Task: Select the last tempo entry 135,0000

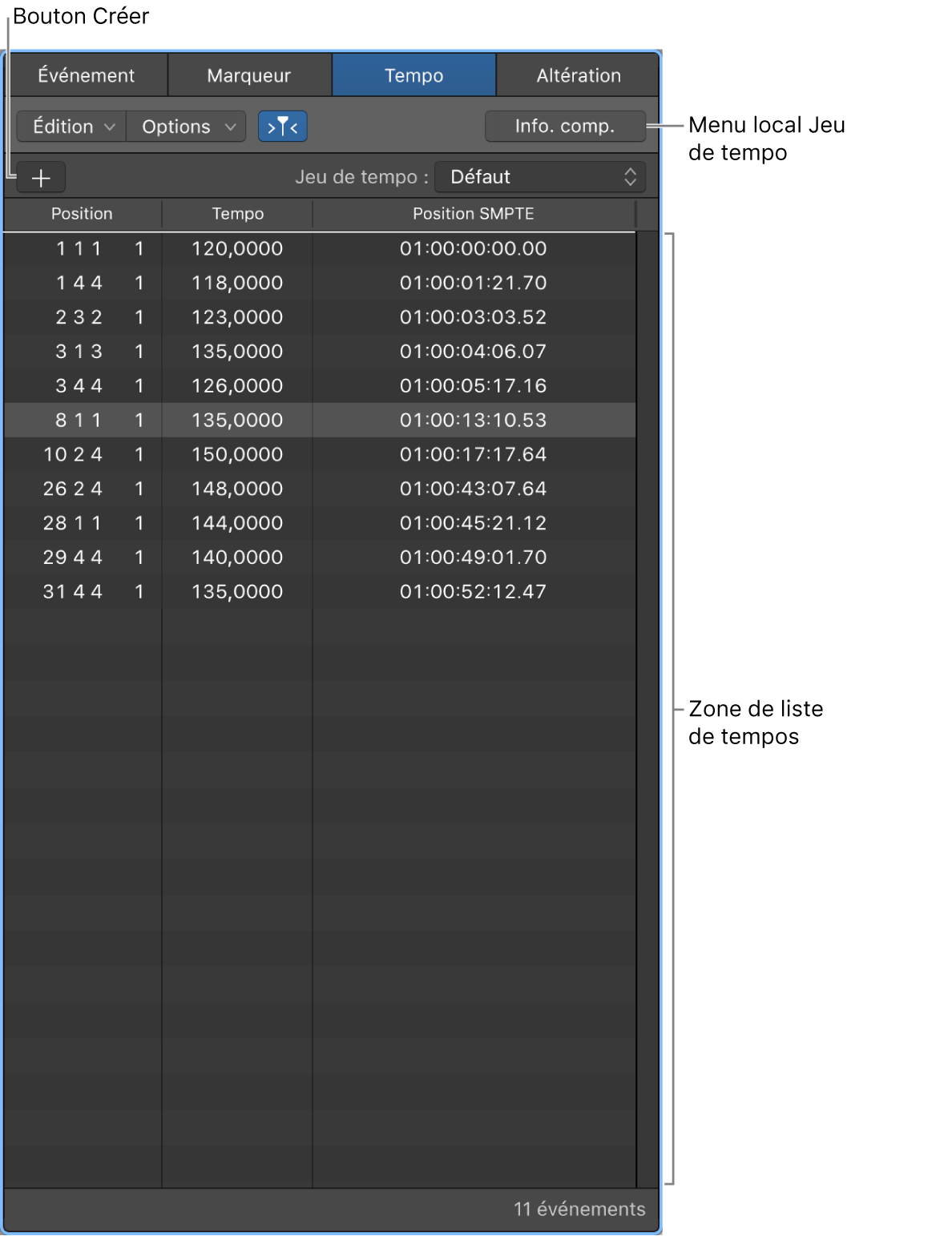Action: 236,591
